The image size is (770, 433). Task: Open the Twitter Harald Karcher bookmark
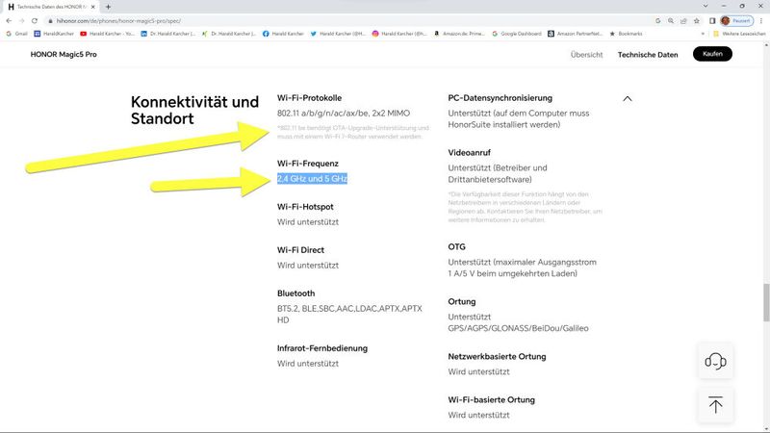coord(338,34)
